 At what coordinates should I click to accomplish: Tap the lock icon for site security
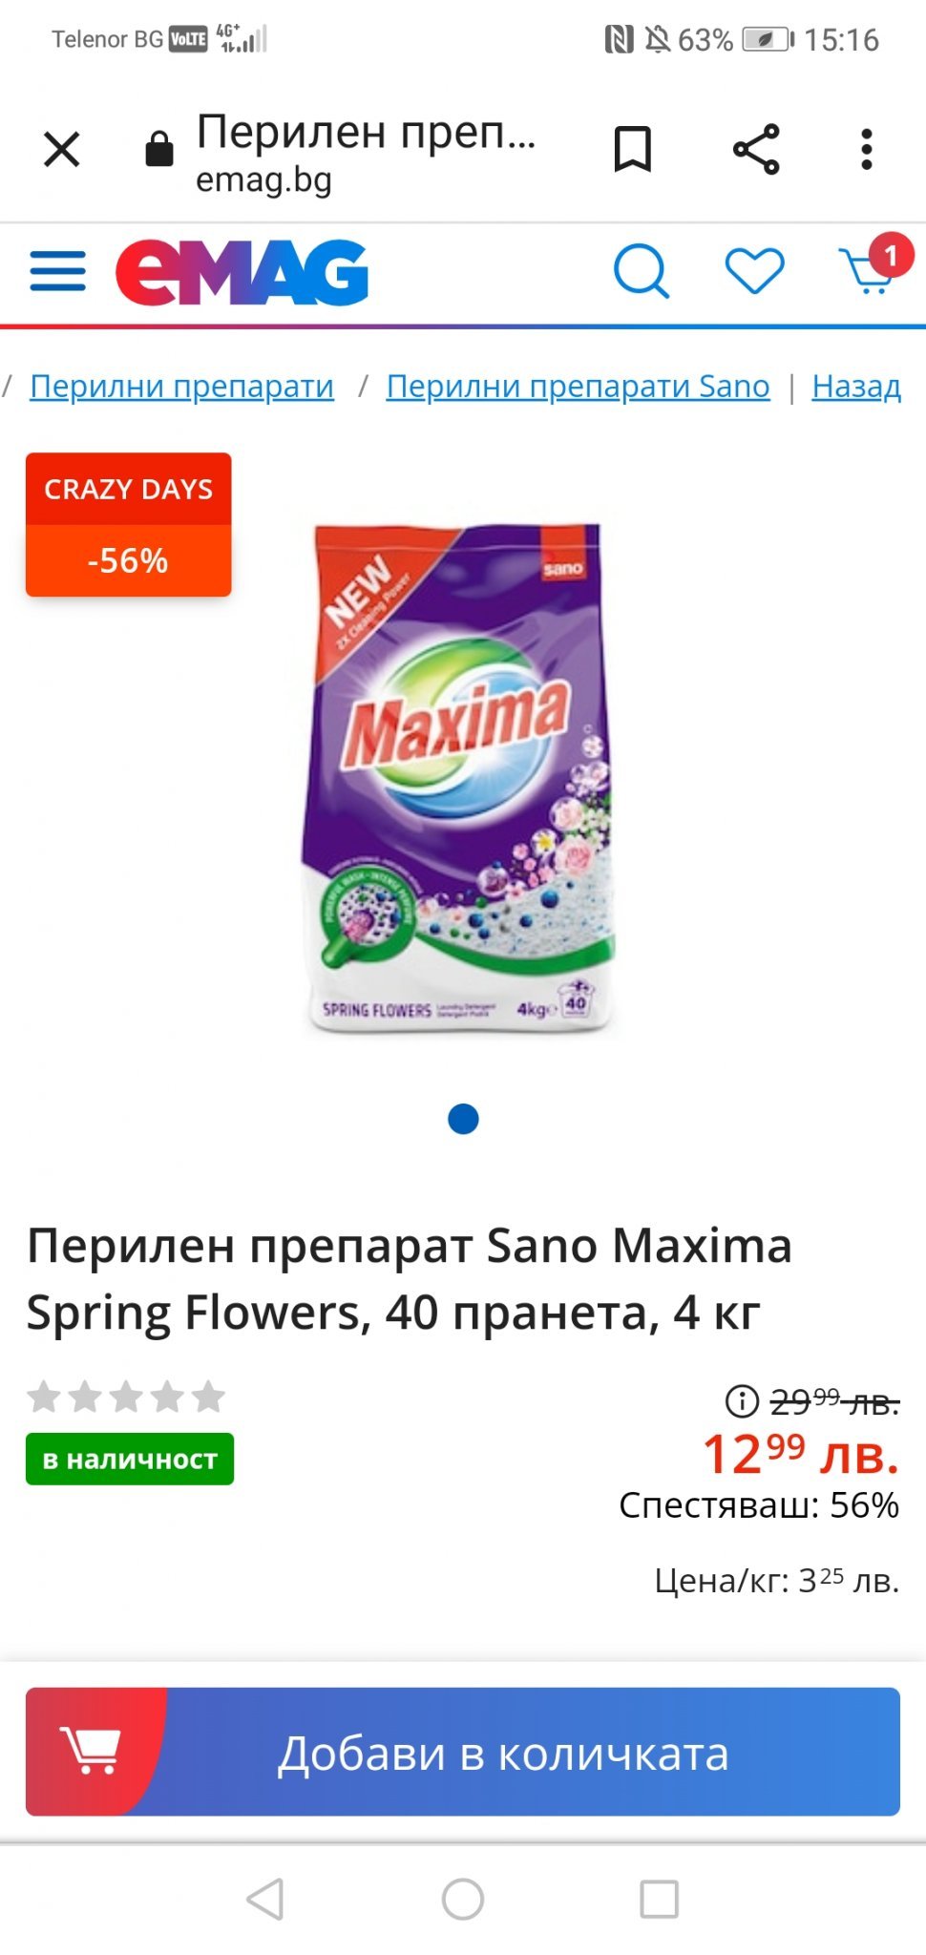click(x=159, y=149)
